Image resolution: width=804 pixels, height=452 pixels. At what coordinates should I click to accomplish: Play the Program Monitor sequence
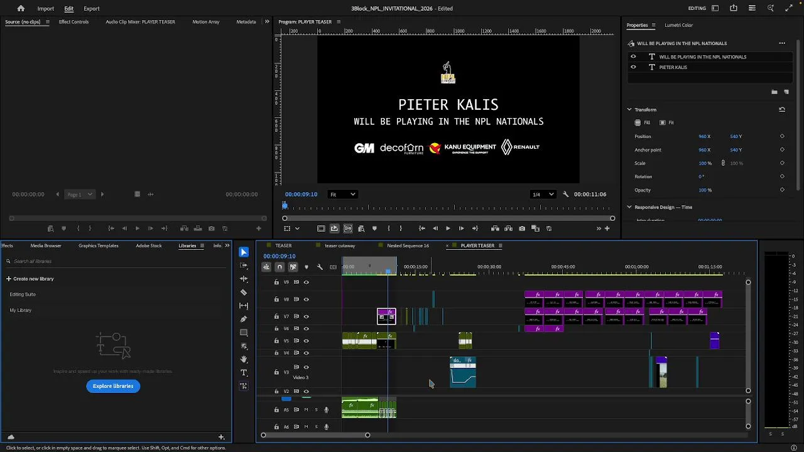tap(448, 229)
